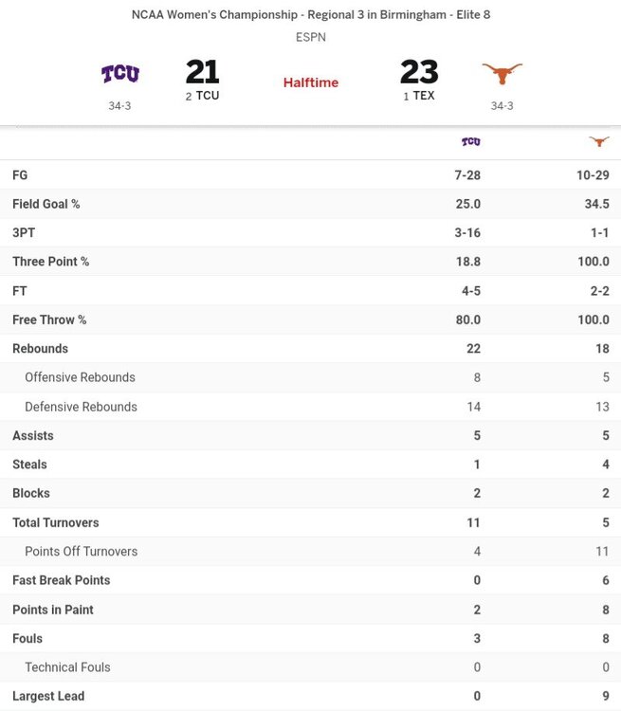Select the Total Turnovers row label
Viewport: 621px width, 711px height.
pyautogui.click(x=55, y=522)
